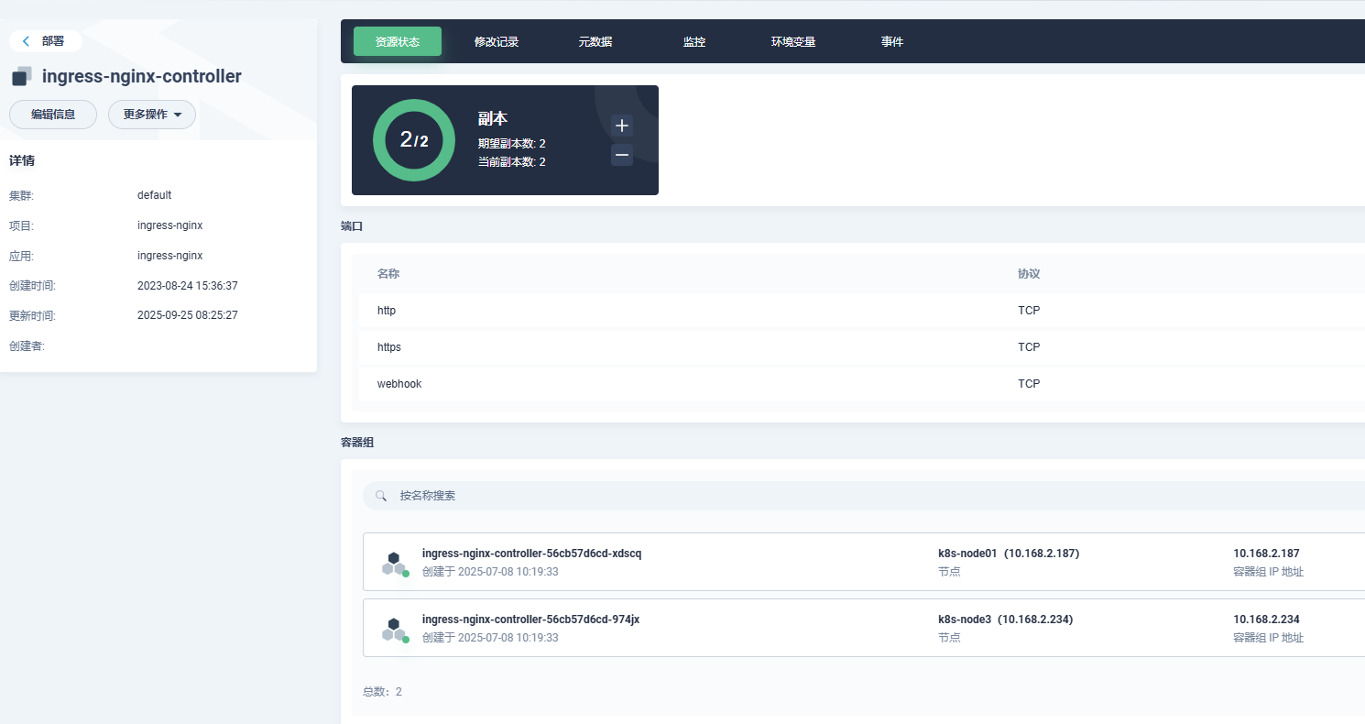Open pod ingress-nginx-controller-56cb57d6cd-974jx
The image size is (1365, 724).
pyautogui.click(x=530, y=620)
